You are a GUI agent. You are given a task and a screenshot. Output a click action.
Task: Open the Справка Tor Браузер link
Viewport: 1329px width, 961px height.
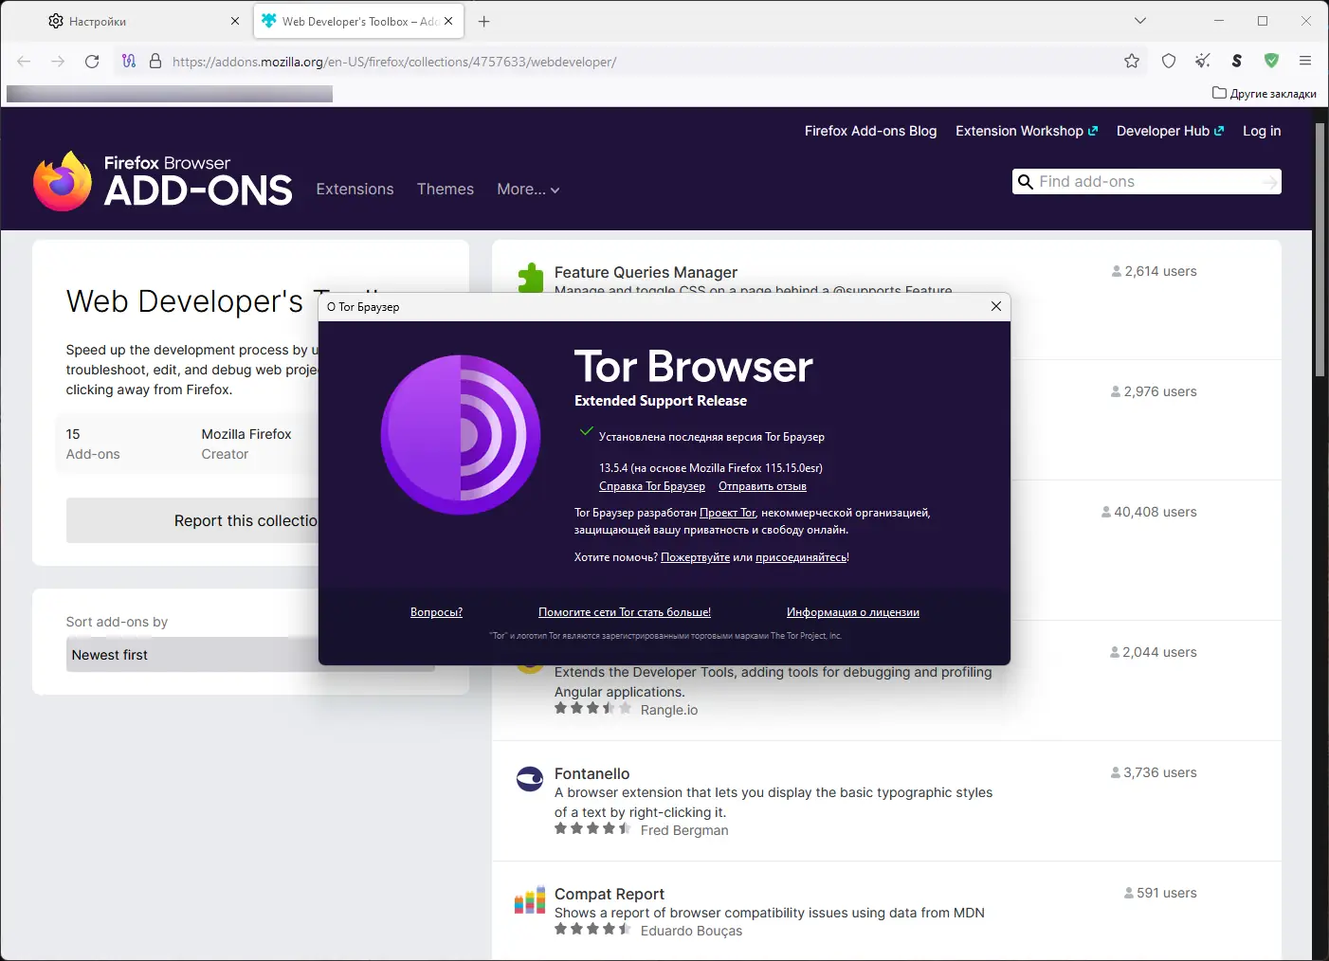[x=652, y=486]
